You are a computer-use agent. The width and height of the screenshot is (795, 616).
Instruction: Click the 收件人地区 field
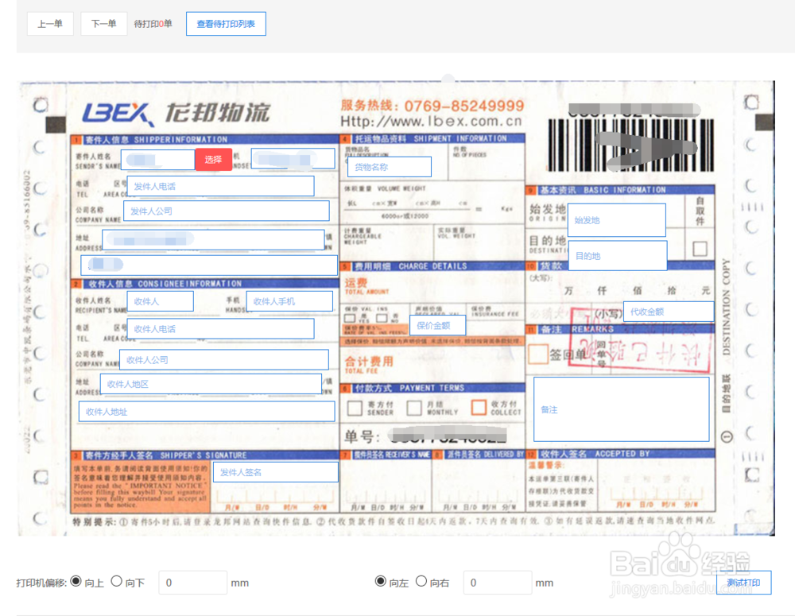[x=211, y=384]
